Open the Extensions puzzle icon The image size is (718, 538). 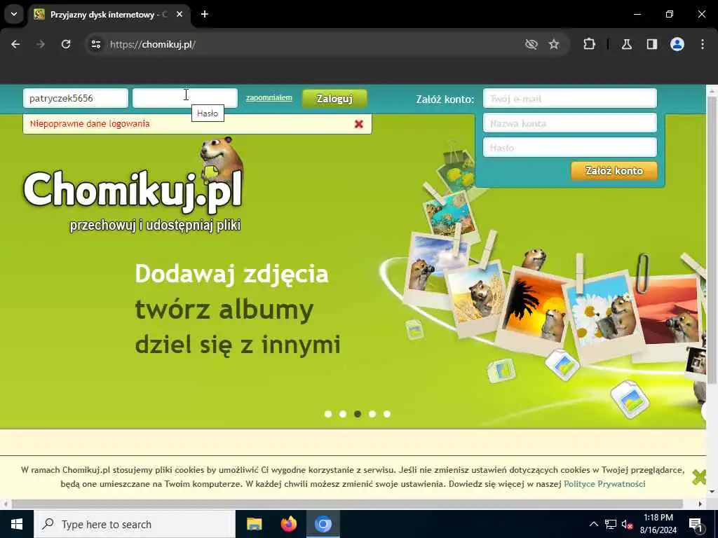589,44
